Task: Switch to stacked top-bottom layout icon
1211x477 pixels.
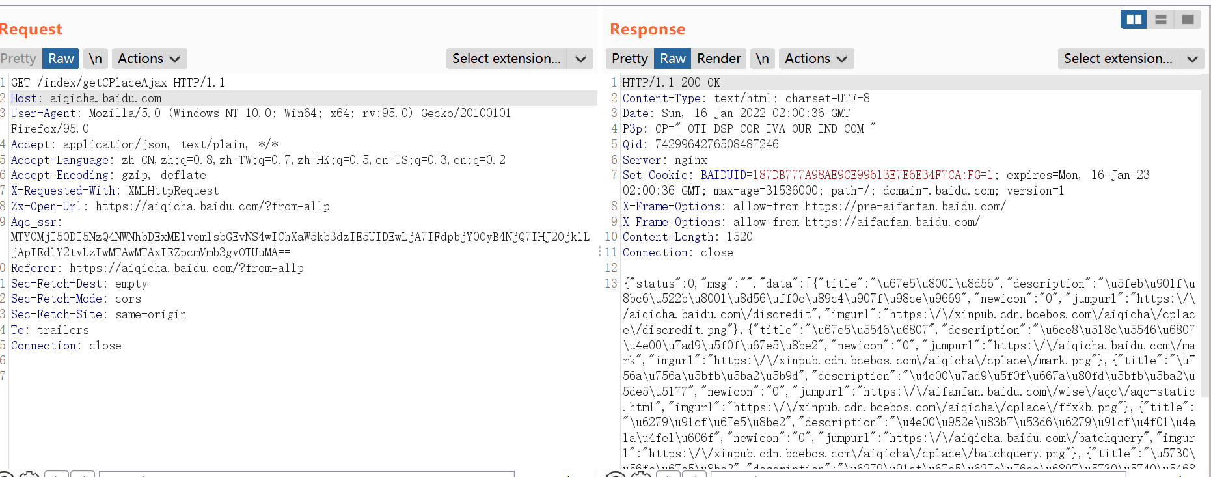Action: pos(1161,20)
